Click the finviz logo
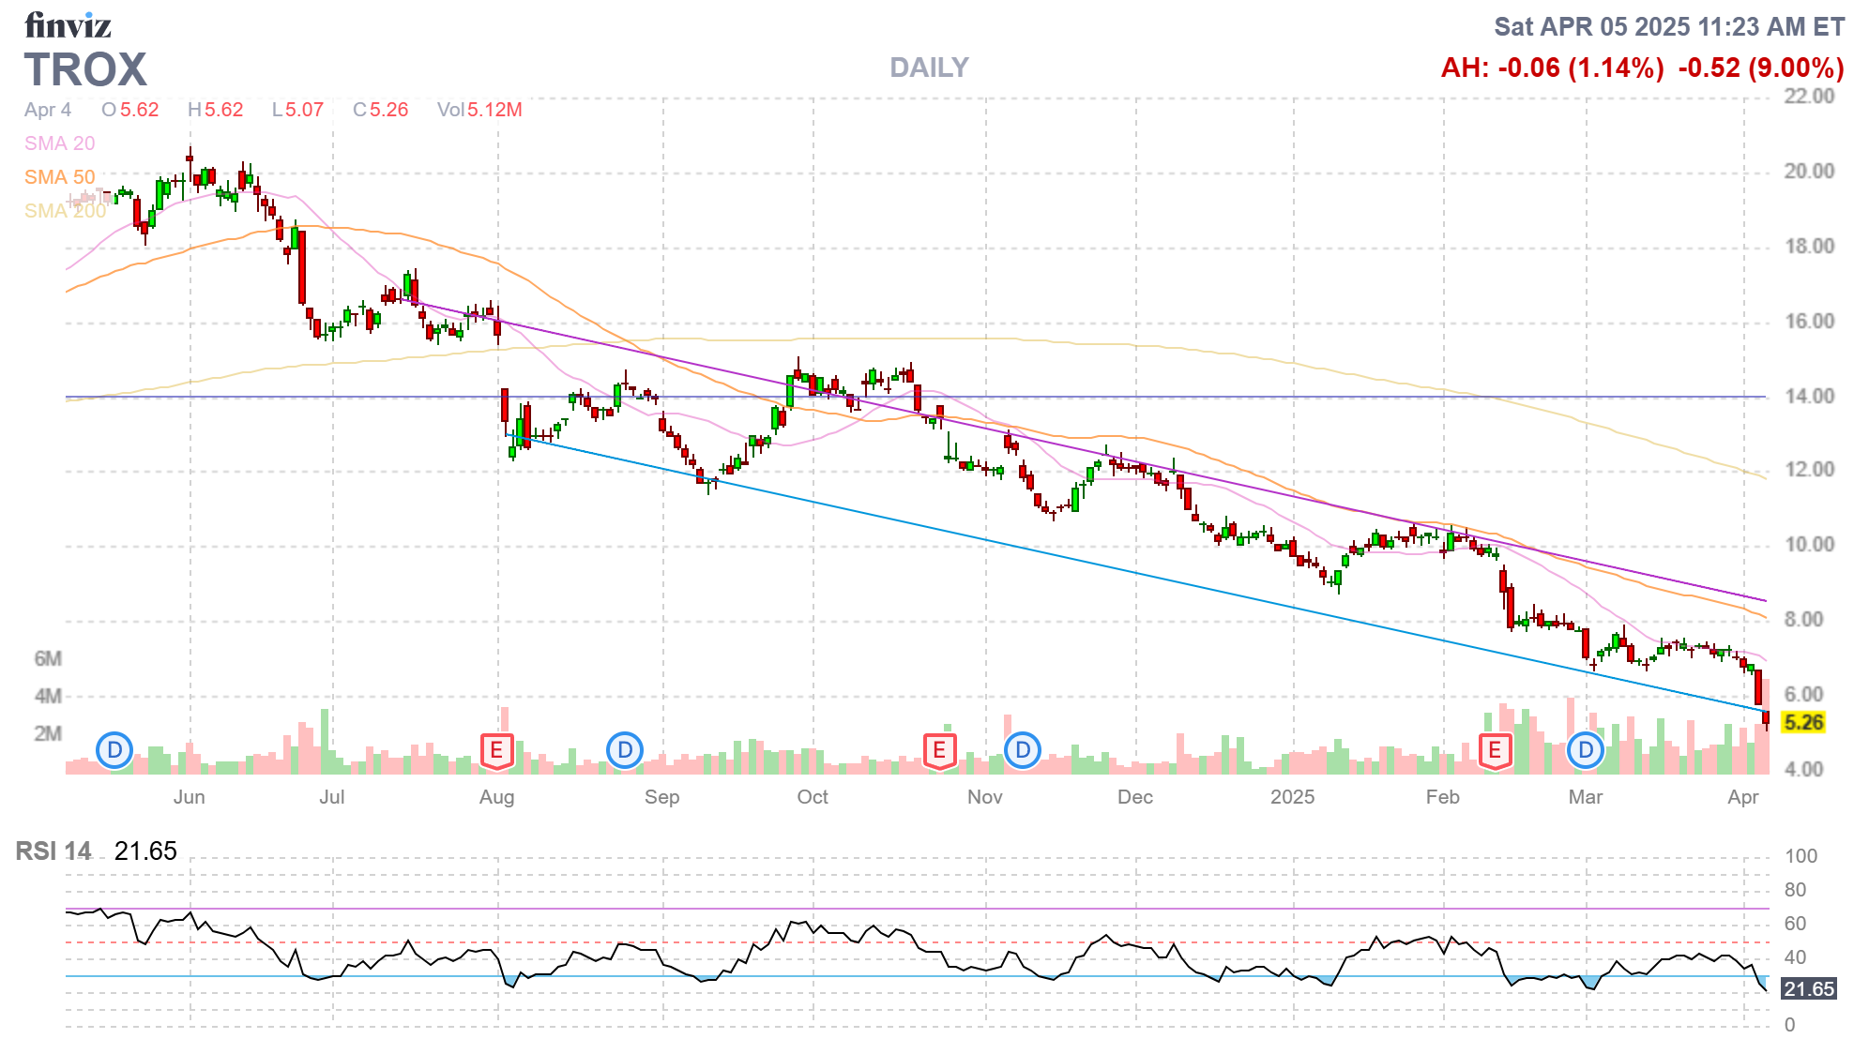Screen dimensions: 1869x1054 68,25
